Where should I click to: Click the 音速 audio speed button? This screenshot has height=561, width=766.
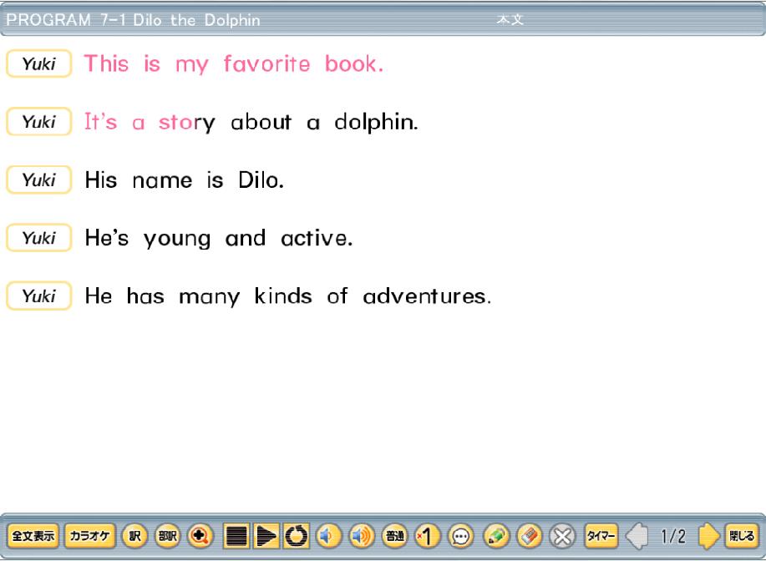tap(395, 536)
